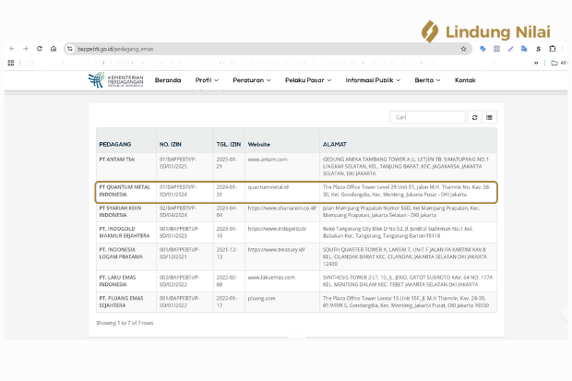Expand the Peraturan dropdown menu
Screen dimensions: 572x381
252,80
